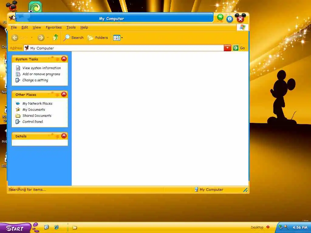Screen dimensions: 311x233
Task: Collapse the Details panel
Action: click(64, 136)
